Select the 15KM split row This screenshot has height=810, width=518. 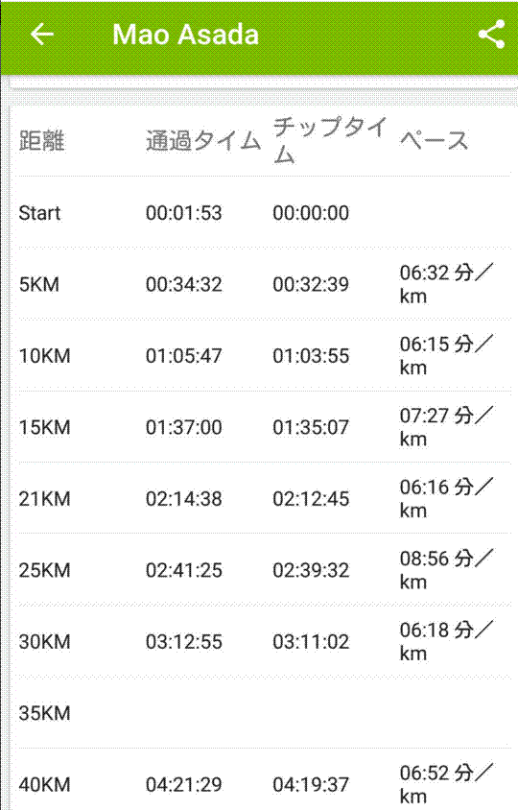coord(262,427)
